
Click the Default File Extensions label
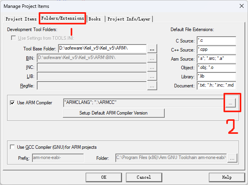[192, 30]
